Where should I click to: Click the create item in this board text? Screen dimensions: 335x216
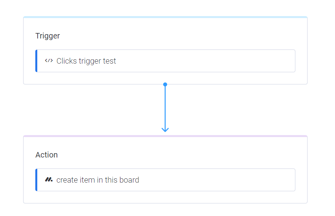pyautogui.click(x=98, y=180)
